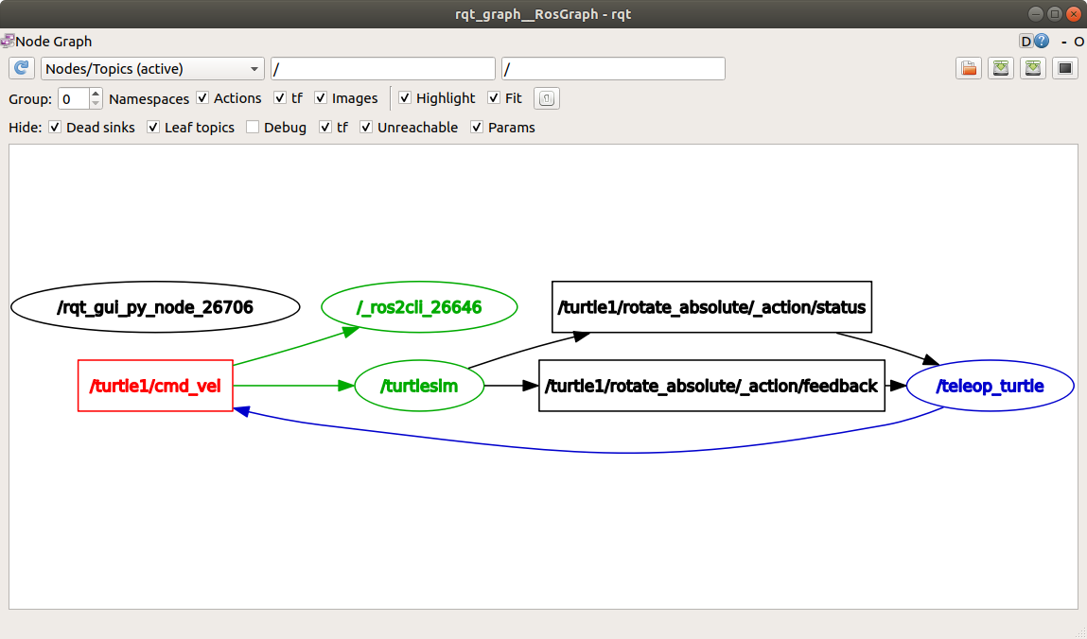Enable the Debug checkbox

pyautogui.click(x=253, y=127)
